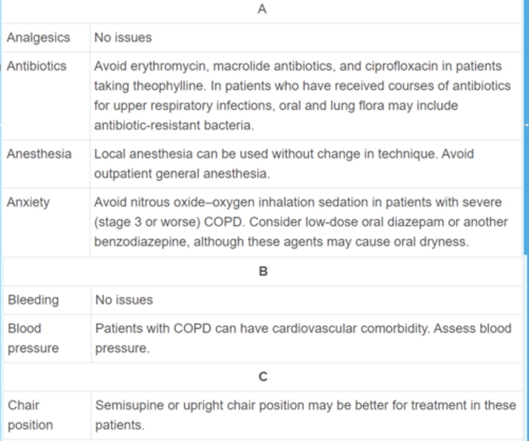
Task: Select the Anesthesia row label
Action: [x=39, y=154]
